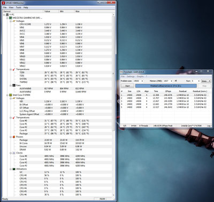Image resolution: width=214 pixels, height=202 pixels.
Task: Click the Powers flame icon
Action: pyautogui.click(x=14, y=137)
